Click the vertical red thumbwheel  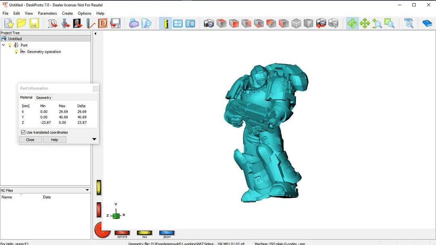pyautogui.click(x=99, y=209)
